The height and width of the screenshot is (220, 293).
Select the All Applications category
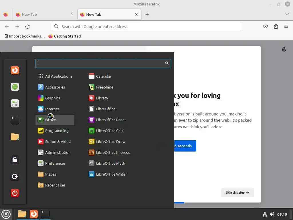click(x=55, y=76)
